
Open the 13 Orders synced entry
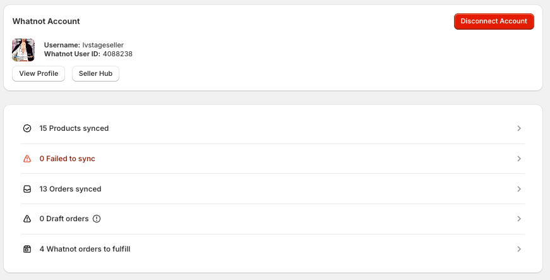pyautogui.click(x=70, y=189)
